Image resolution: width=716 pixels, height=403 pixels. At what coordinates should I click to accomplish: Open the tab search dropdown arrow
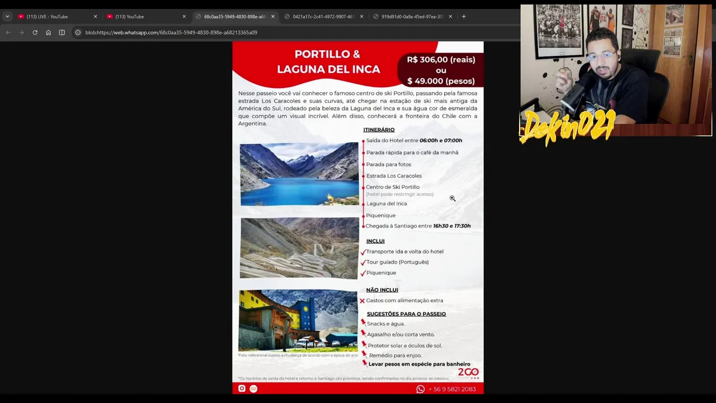tap(7, 17)
